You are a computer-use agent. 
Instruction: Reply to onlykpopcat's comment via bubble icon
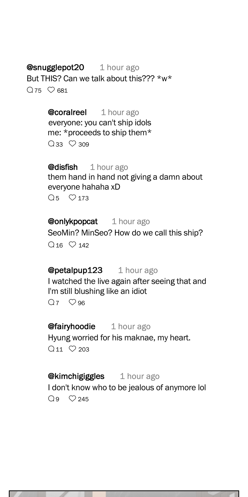(51, 245)
